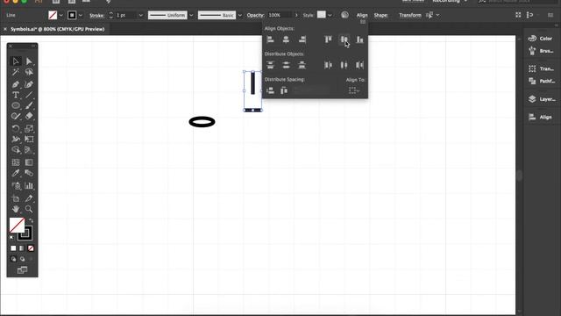
Task: Click Vertical Distribute Space icon
Action: coord(271,90)
